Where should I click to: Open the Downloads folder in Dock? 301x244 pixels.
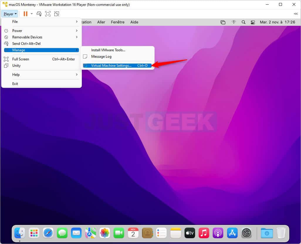pos(267,233)
